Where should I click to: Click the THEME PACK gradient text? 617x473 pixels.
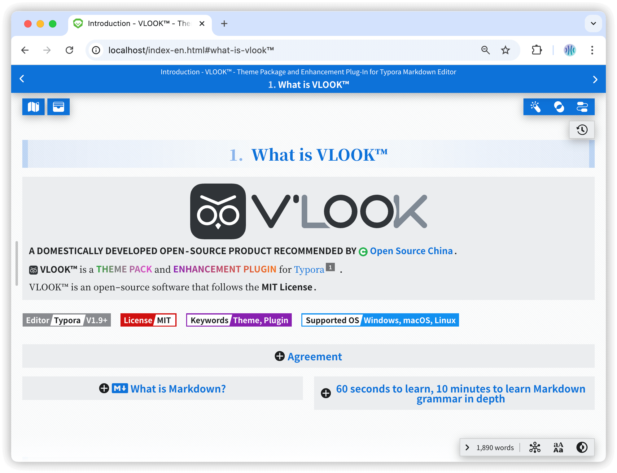point(124,269)
